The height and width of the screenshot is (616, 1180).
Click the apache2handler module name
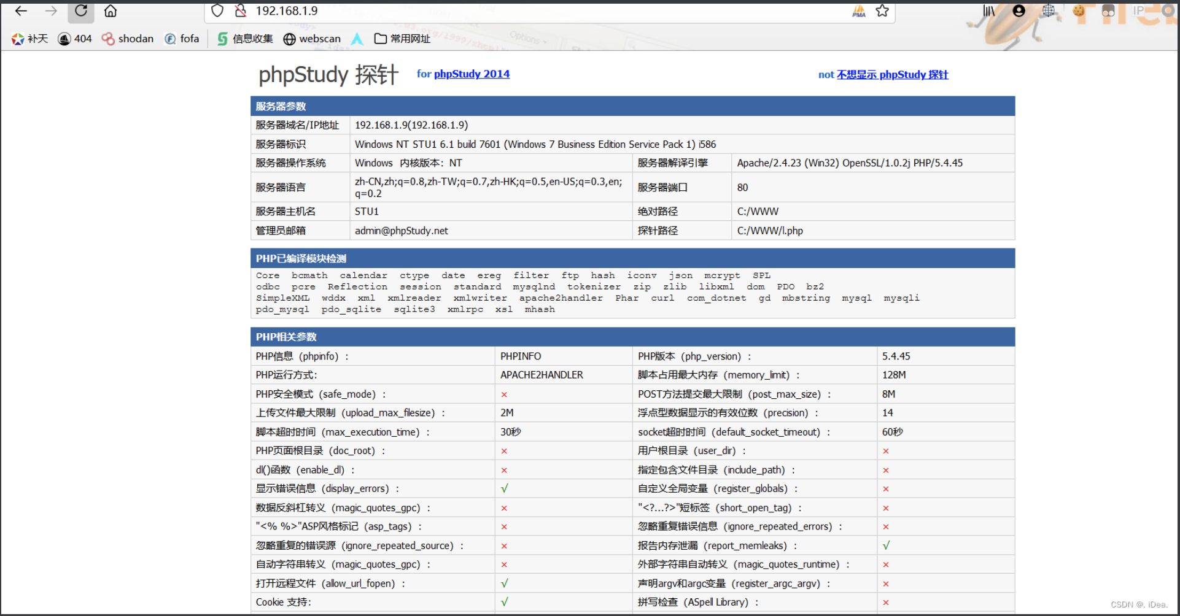(x=561, y=298)
